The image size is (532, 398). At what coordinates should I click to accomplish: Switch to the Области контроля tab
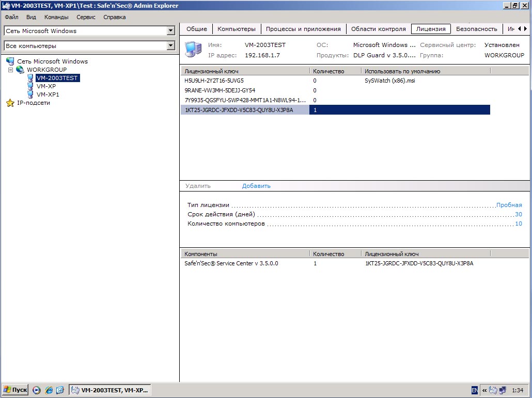[378, 29]
